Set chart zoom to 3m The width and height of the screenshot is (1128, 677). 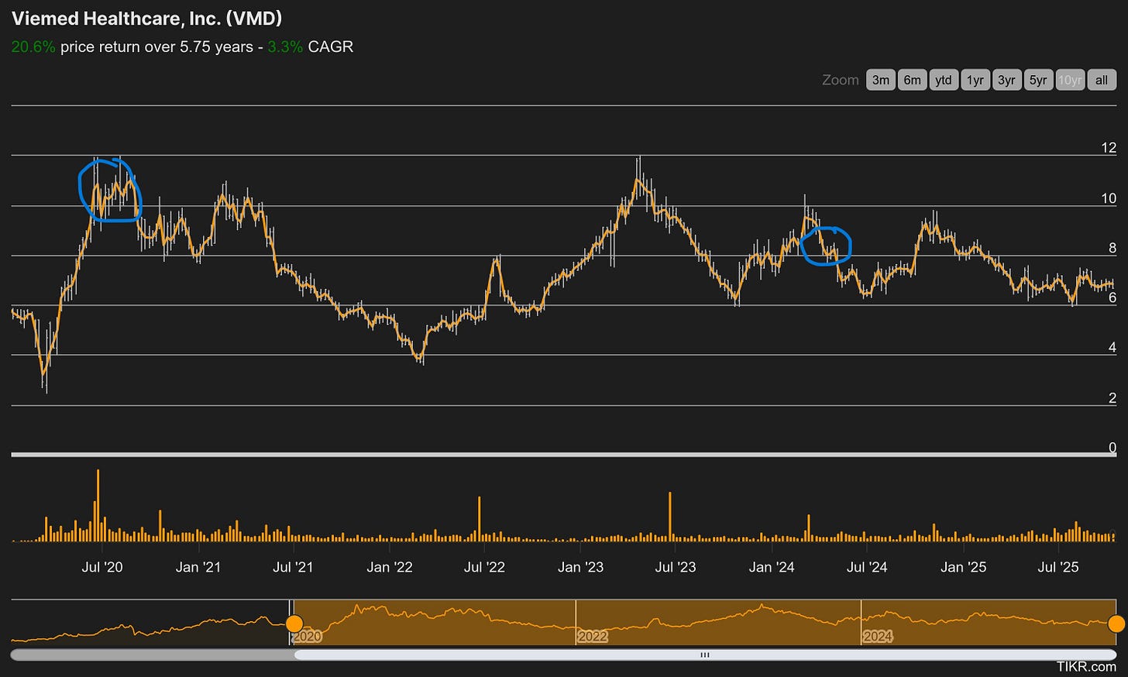881,80
